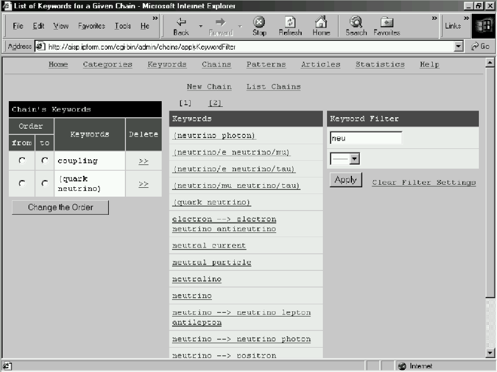Viewport: 497px width, 372px height.
Task: Click the Apply filter button
Action: [x=346, y=180]
